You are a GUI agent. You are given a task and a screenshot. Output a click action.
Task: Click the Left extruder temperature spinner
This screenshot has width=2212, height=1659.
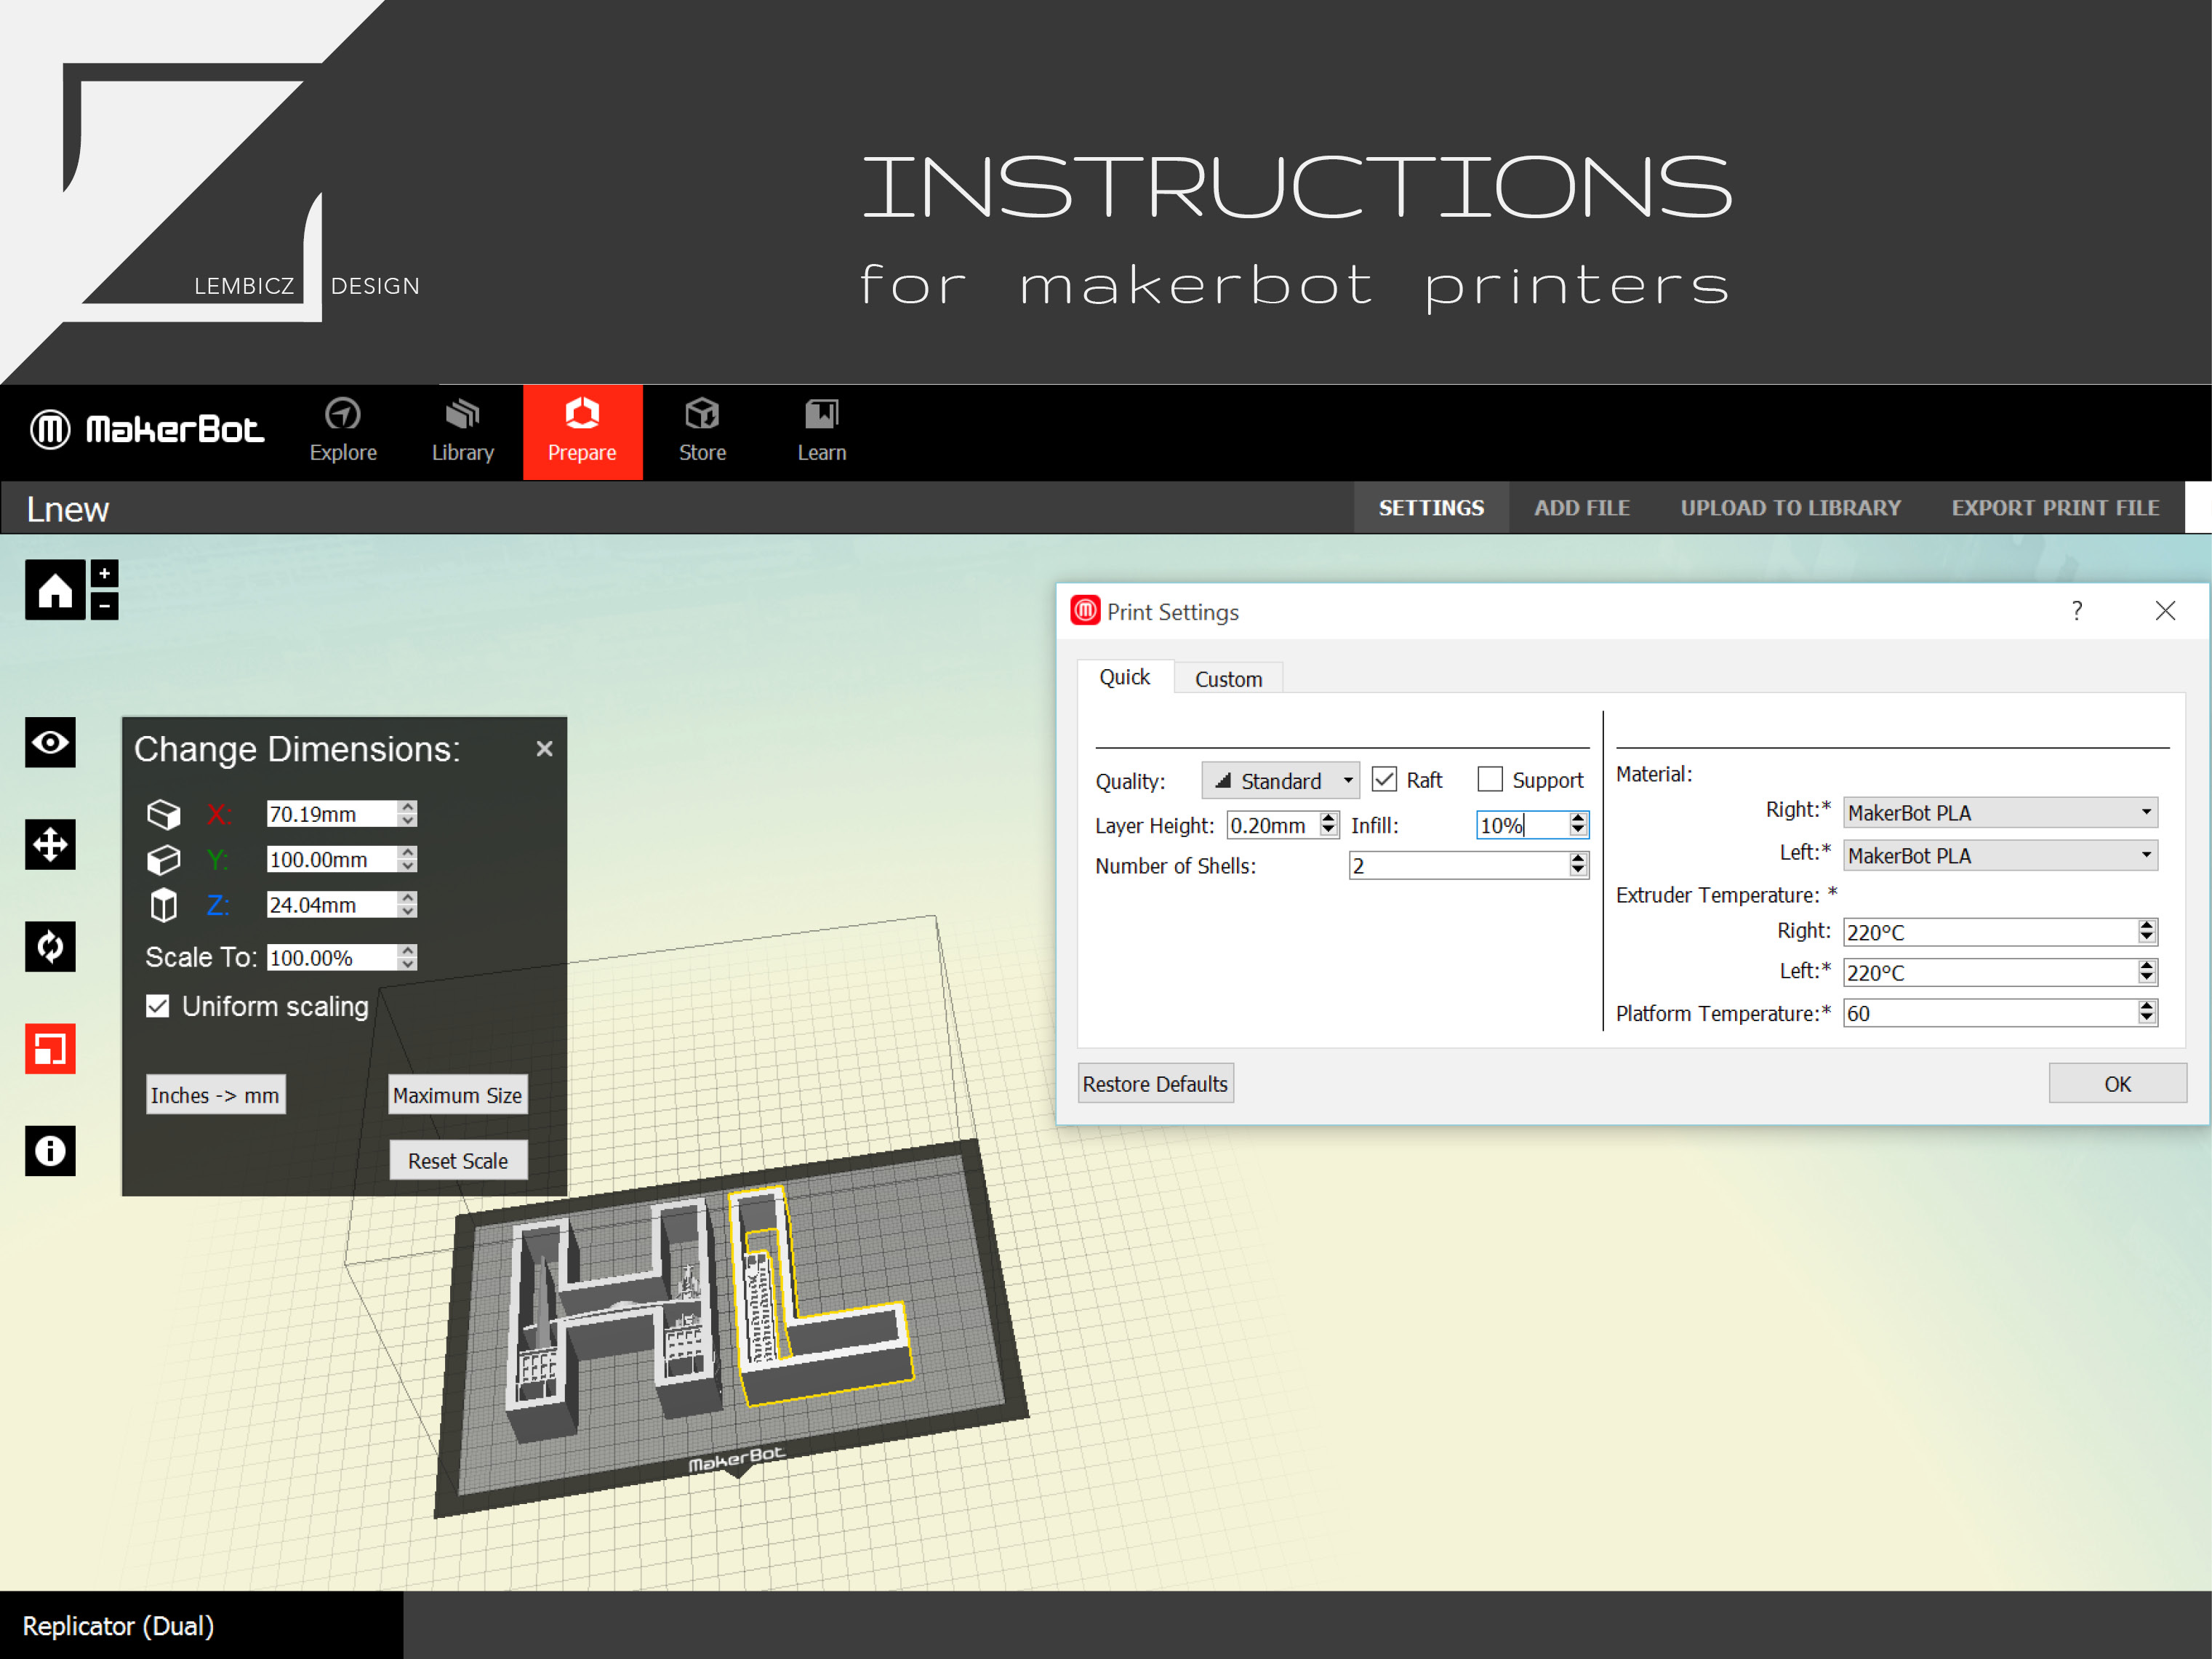2146,973
